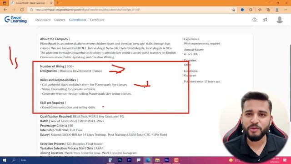291x164 pixels.
Task: Click 'Skill set Required' heading
Action: [52, 102]
